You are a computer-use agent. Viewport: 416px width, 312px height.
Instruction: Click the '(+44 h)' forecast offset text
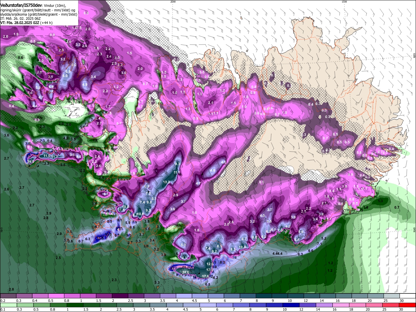pos(46,23)
